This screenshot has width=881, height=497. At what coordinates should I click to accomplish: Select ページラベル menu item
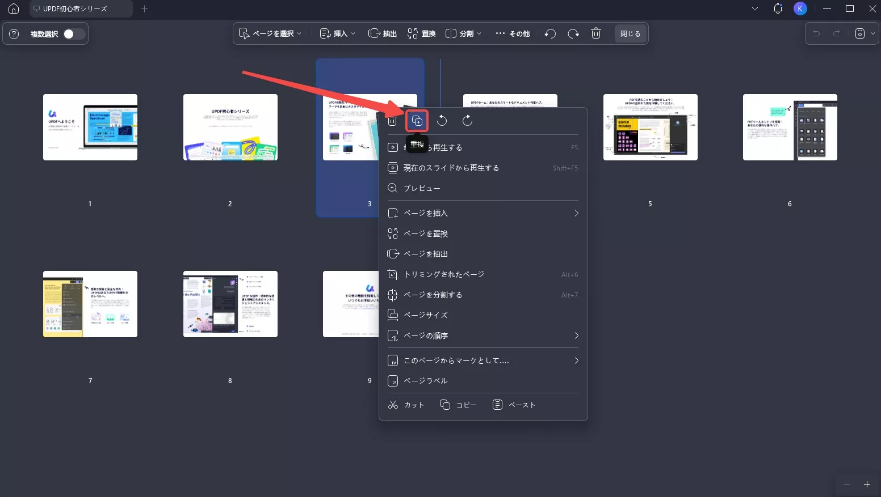483,381
